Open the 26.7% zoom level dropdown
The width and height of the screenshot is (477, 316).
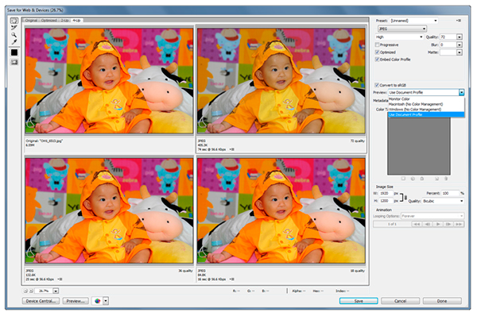[x=56, y=291]
